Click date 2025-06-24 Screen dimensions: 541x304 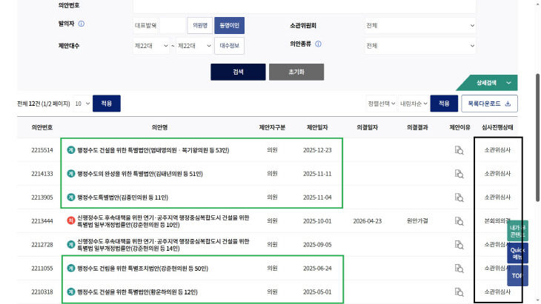[317, 268]
